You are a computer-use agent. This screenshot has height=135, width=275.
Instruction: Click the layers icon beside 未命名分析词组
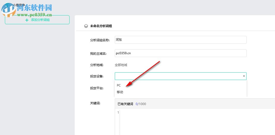coord(86,26)
